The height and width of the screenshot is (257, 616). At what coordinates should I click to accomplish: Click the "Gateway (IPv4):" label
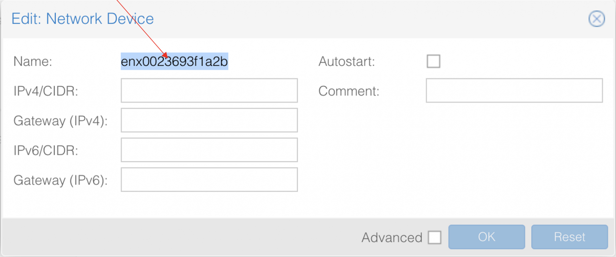(x=60, y=121)
